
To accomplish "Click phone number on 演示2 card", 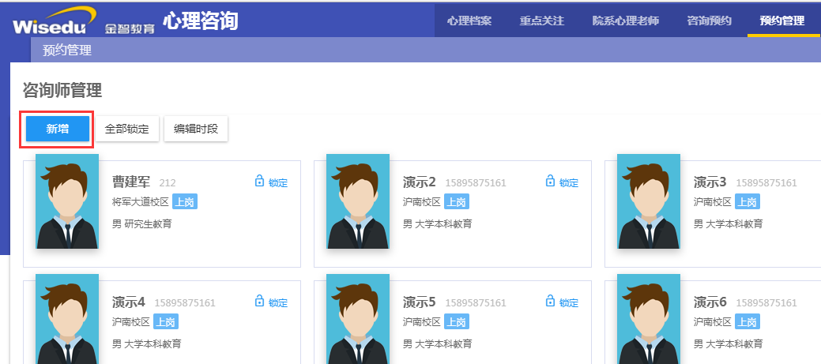I will 476,183.
